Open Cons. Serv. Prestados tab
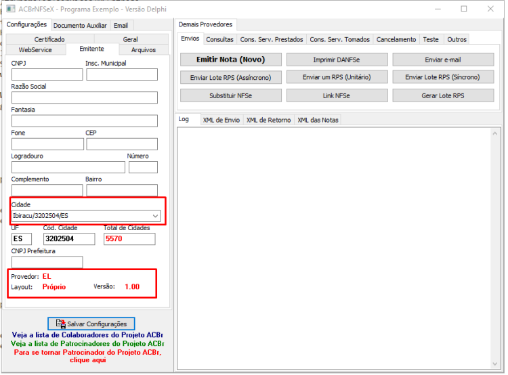Viewport: 508px width, 375px height. pyautogui.click(x=272, y=39)
